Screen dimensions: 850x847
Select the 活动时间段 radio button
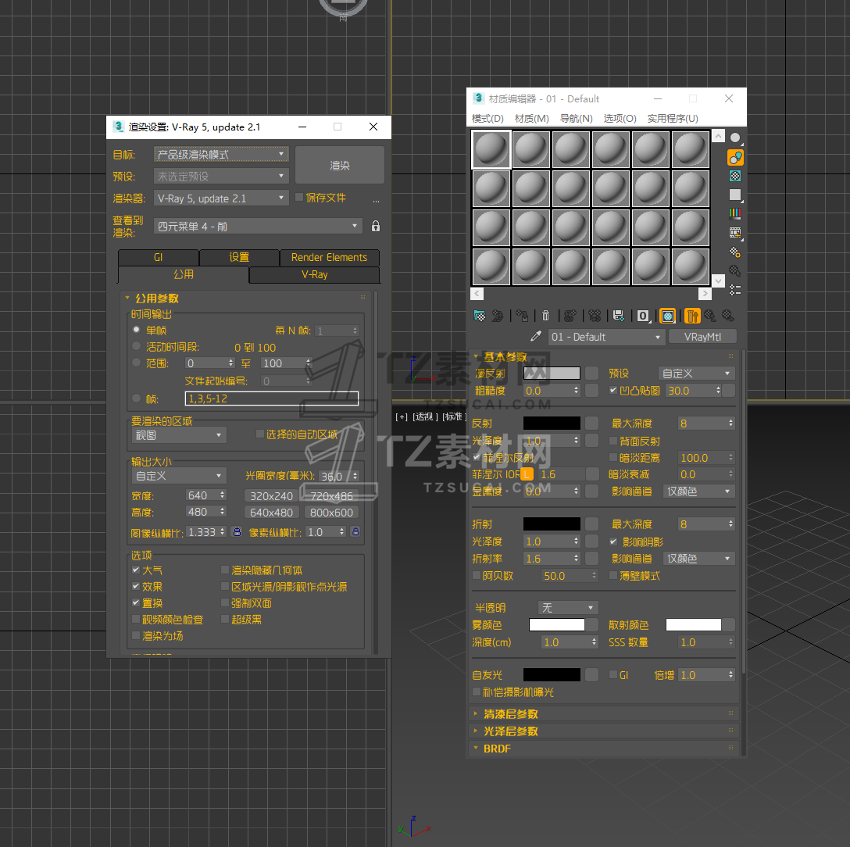[137, 346]
